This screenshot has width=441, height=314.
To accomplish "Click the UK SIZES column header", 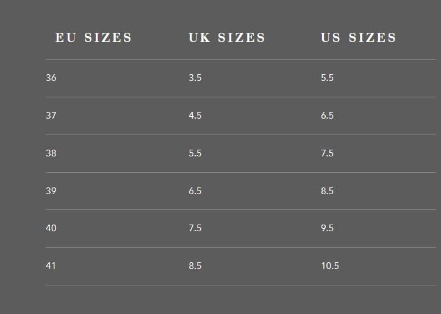I will pos(227,38).
